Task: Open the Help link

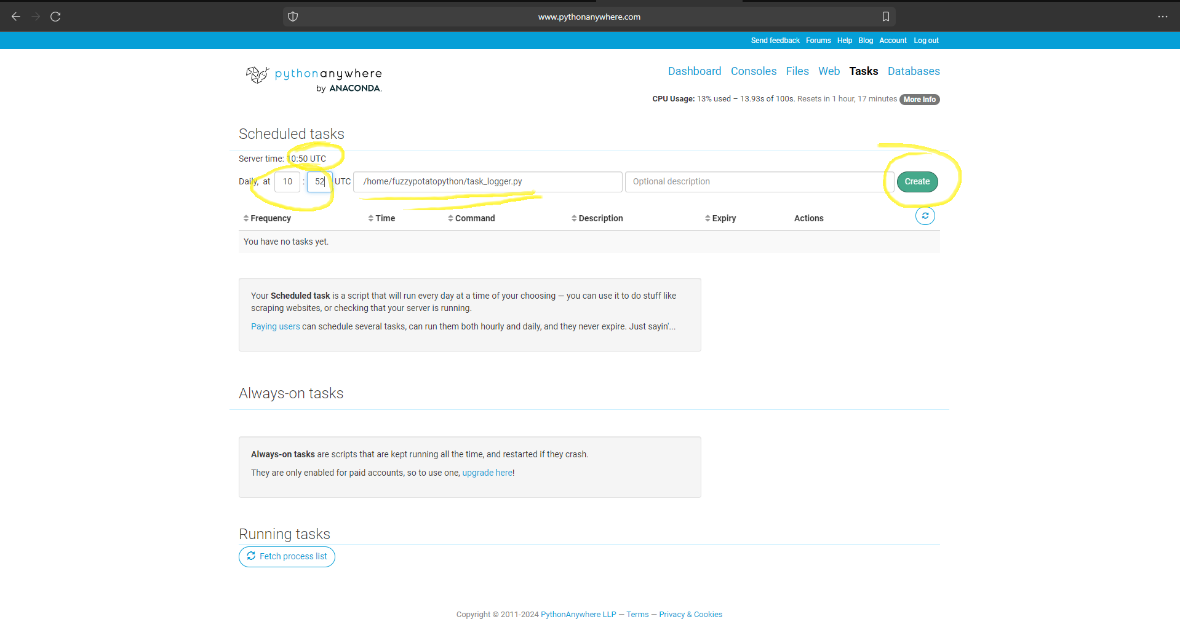Action: 845,41
